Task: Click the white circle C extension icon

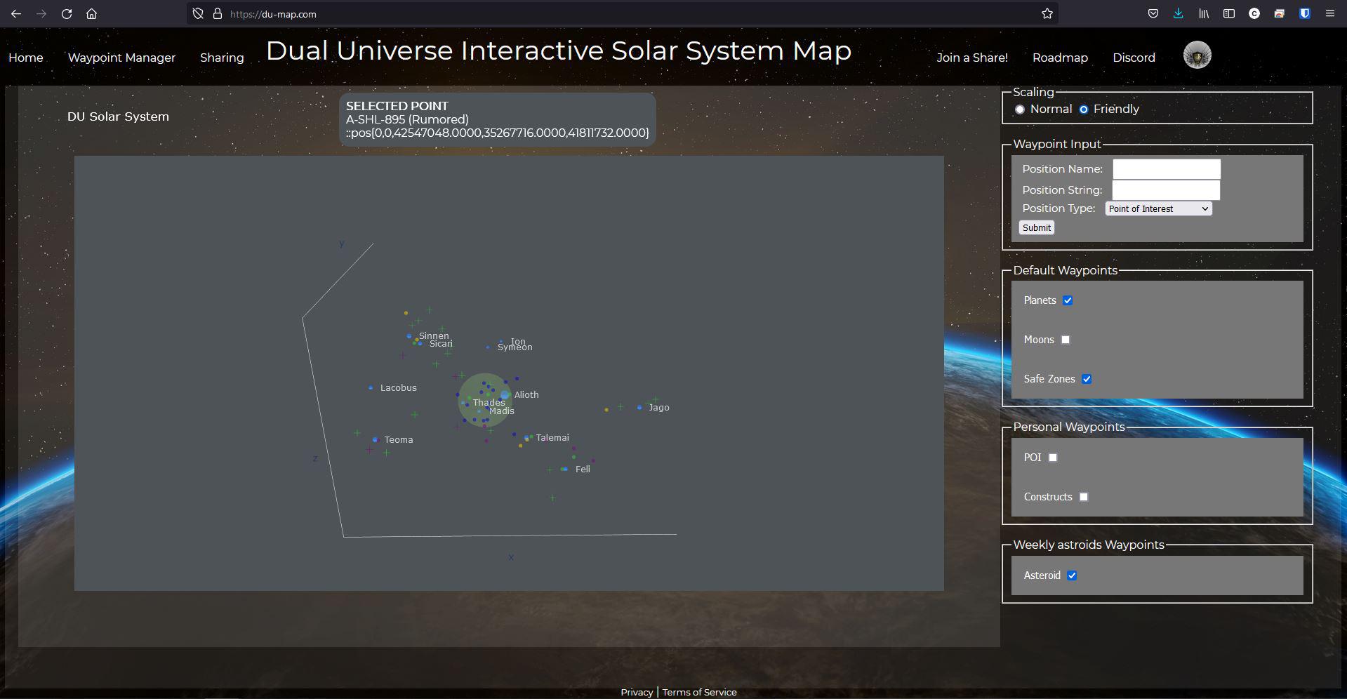Action: pos(1254,13)
